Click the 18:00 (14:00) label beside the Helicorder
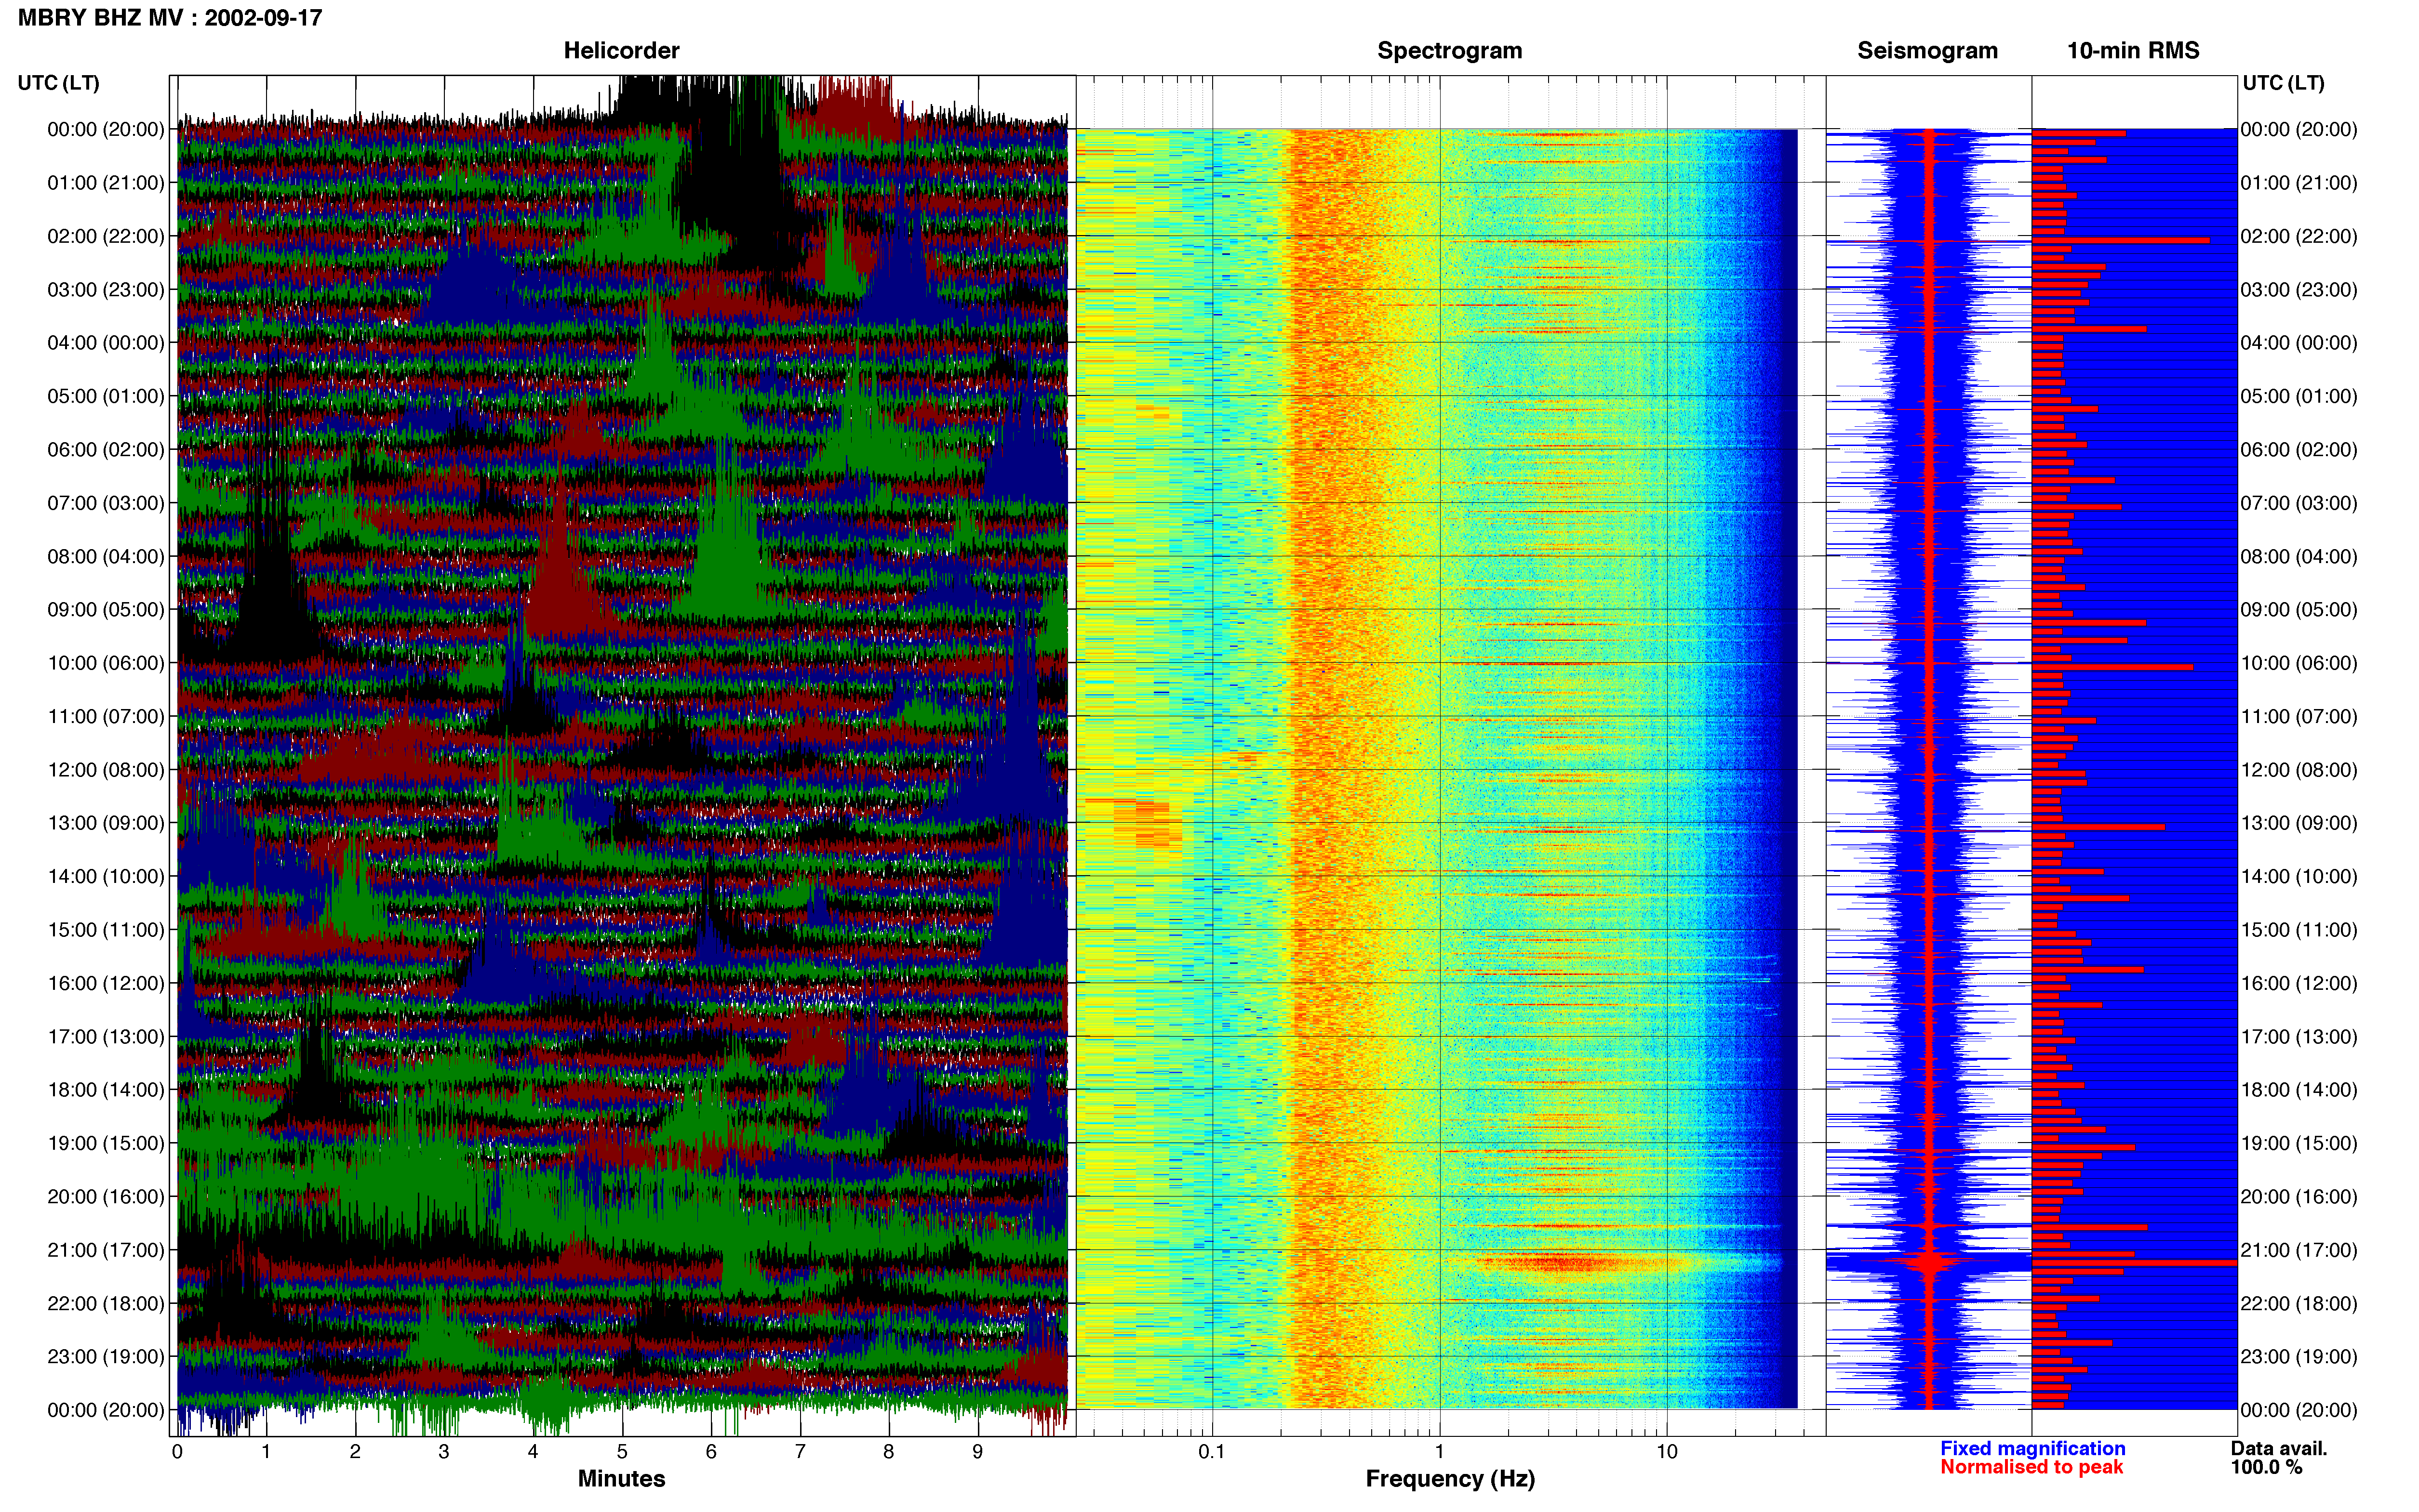2419x1512 pixels. (106, 1090)
